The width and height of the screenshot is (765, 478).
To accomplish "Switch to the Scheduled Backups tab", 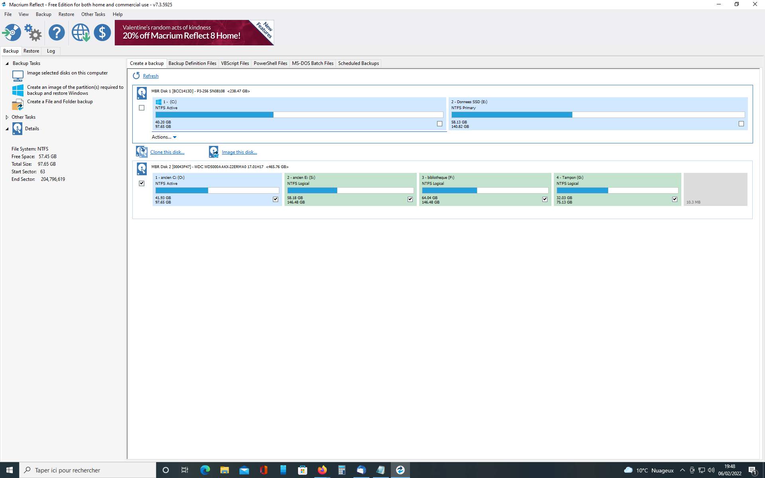I will pyautogui.click(x=358, y=63).
